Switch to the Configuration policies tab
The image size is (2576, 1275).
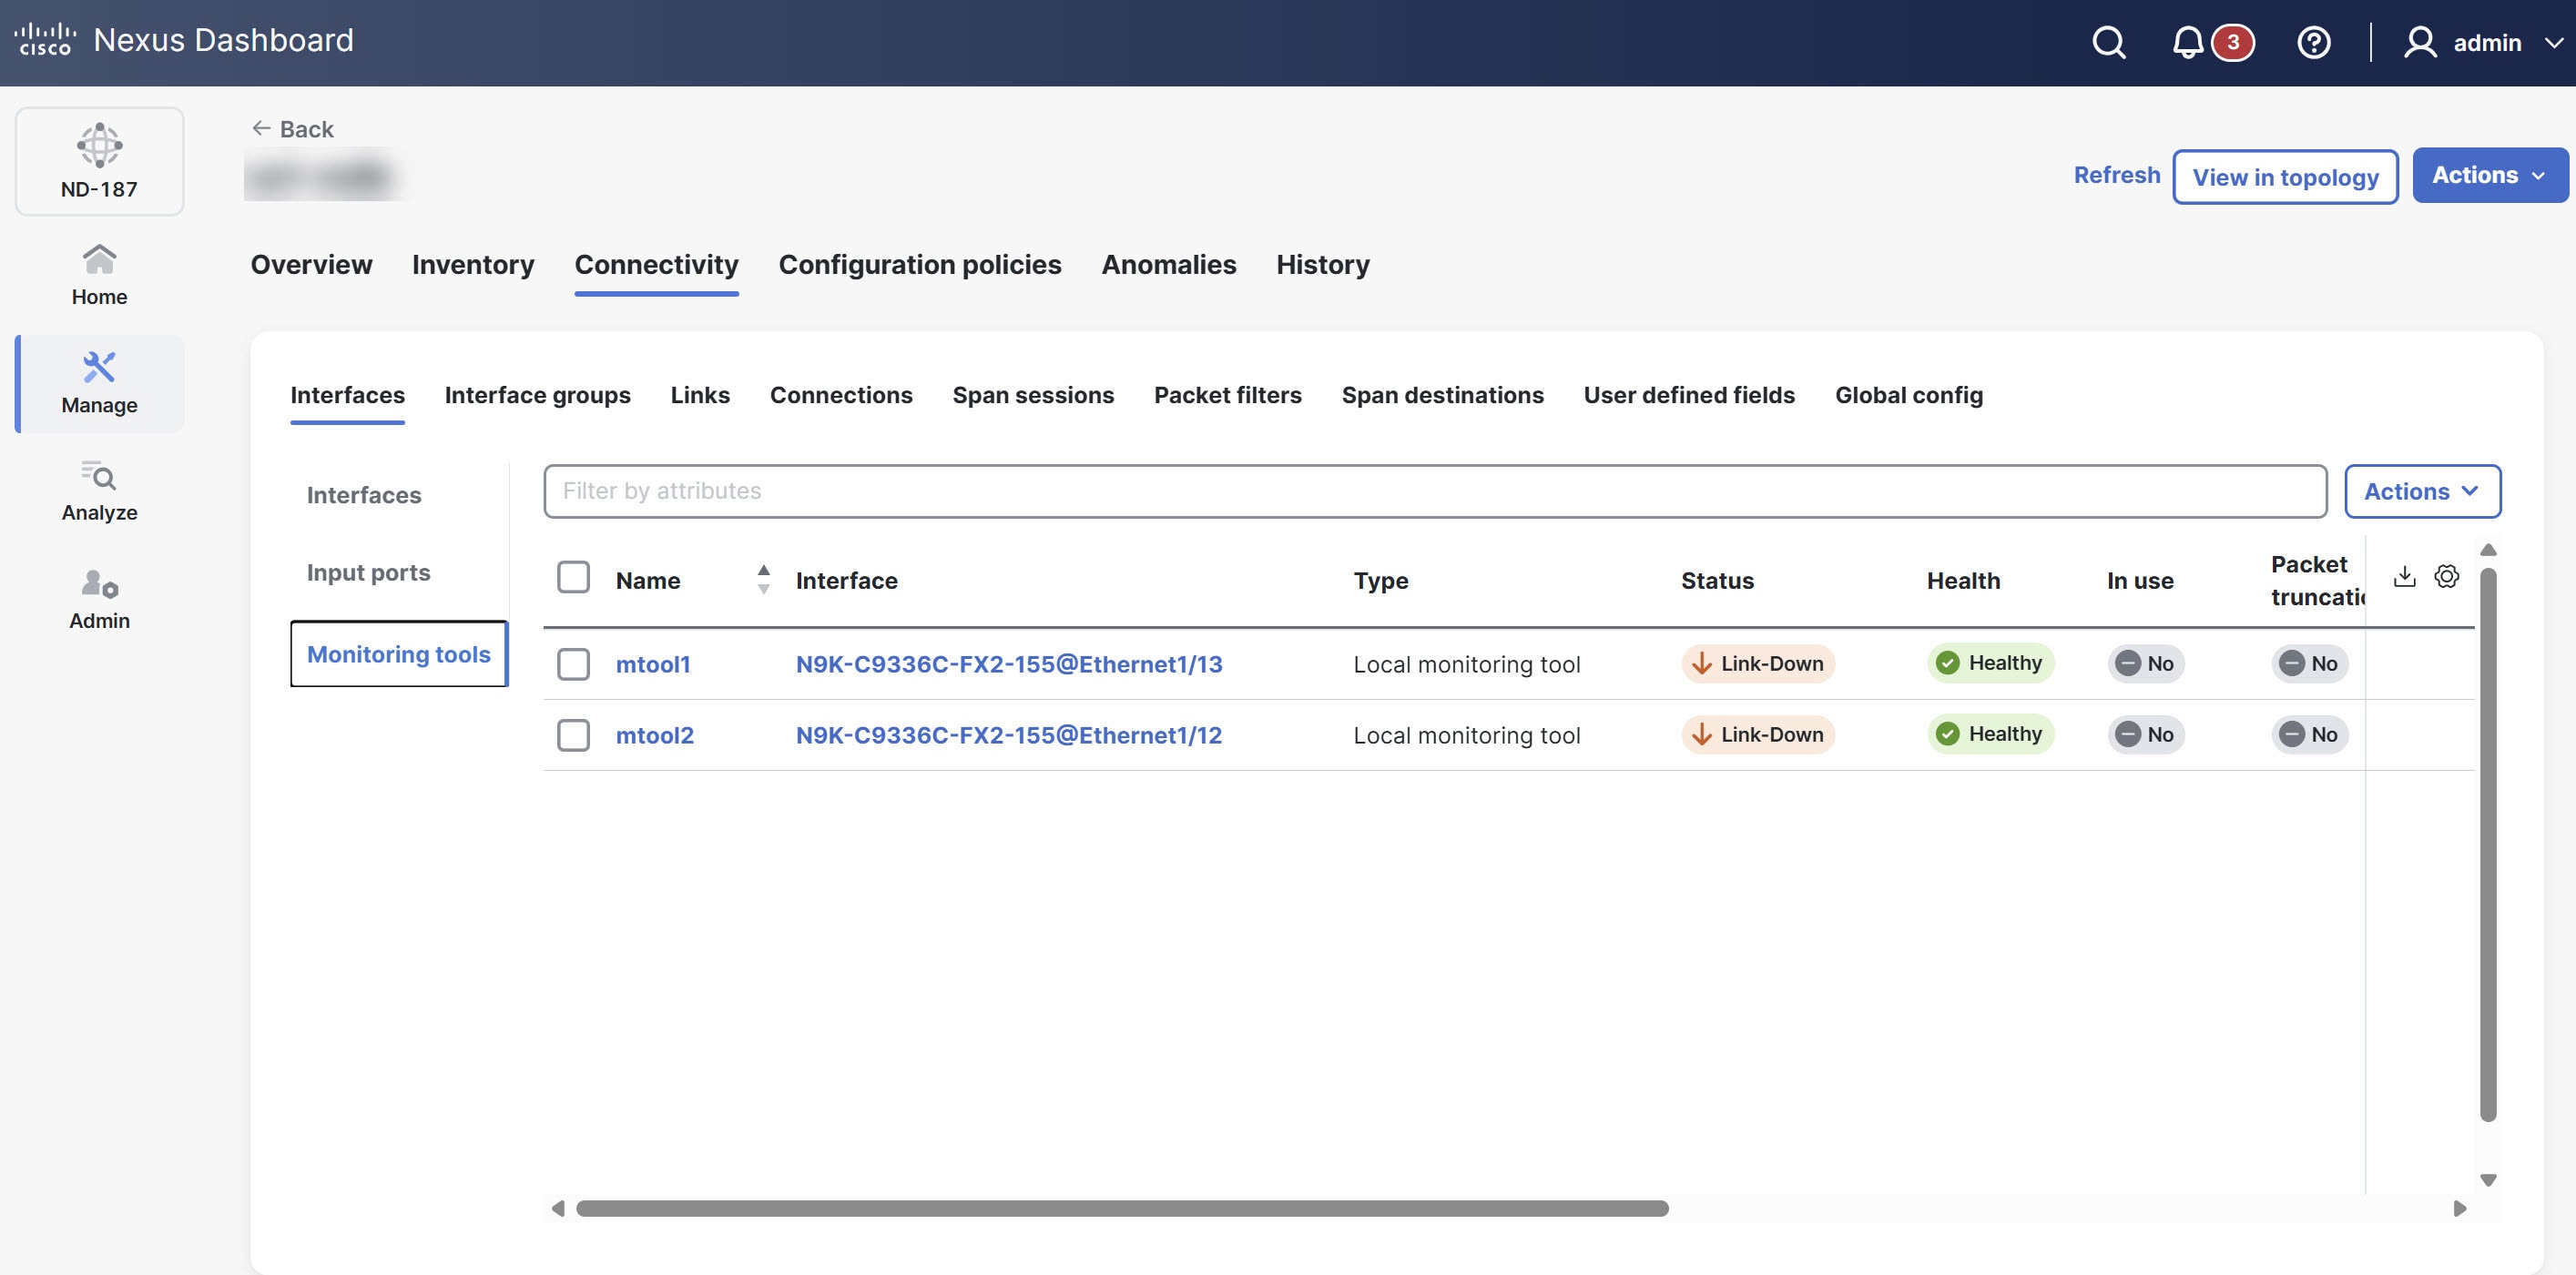click(x=920, y=264)
